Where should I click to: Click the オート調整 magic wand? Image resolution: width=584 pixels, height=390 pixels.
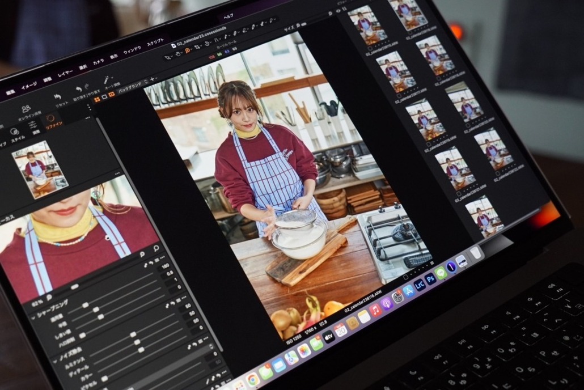coord(107,80)
